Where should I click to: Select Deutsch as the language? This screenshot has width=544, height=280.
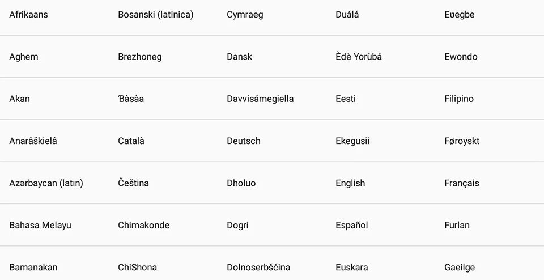click(x=244, y=141)
